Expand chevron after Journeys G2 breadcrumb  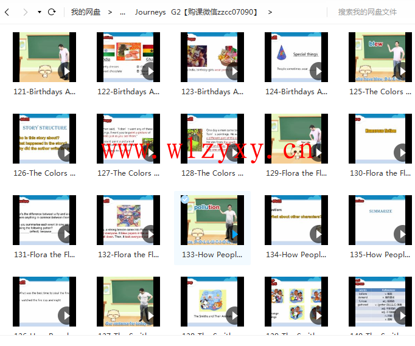pos(270,12)
